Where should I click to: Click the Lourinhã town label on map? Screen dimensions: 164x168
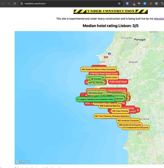101,62
